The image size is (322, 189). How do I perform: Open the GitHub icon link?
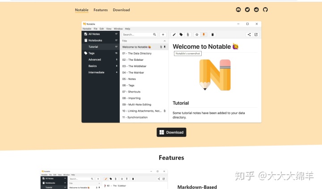point(265,10)
